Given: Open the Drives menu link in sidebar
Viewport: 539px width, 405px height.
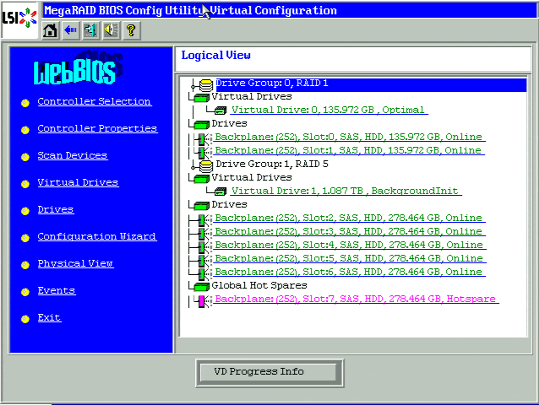Looking at the screenshot, I should pyautogui.click(x=56, y=210).
